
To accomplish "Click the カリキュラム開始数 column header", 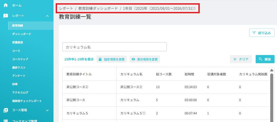I will [x=253, y=74].
